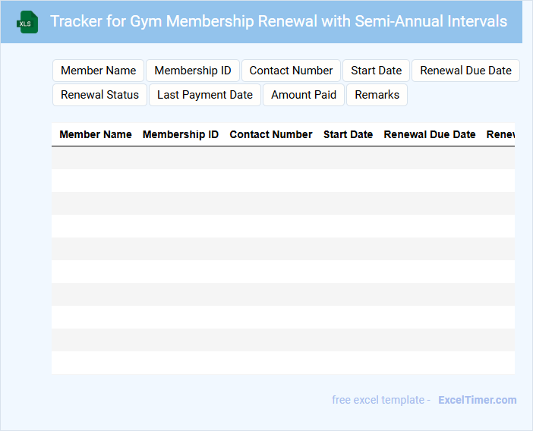Open the ExcelTimer.com link
The image size is (533, 431).
point(477,400)
